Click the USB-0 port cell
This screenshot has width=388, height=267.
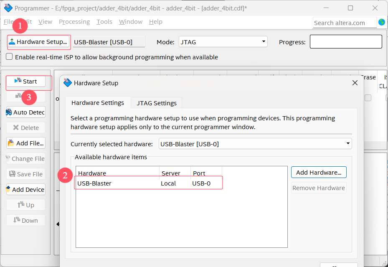[201, 183]
